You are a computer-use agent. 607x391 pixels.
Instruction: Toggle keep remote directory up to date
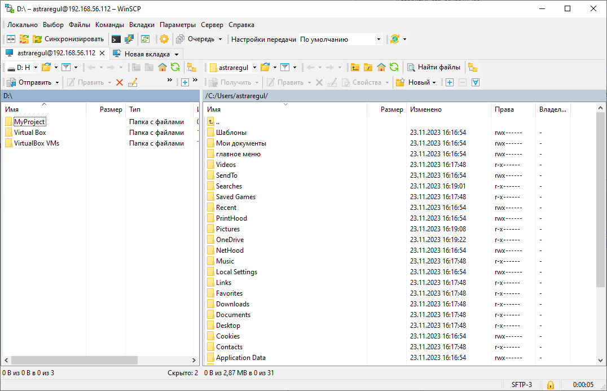[145, 39]
